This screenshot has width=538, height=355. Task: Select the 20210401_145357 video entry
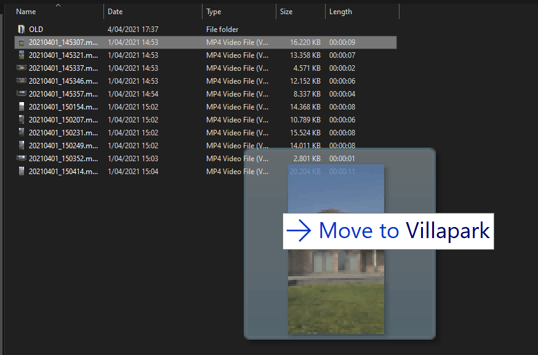pos(206,94)
